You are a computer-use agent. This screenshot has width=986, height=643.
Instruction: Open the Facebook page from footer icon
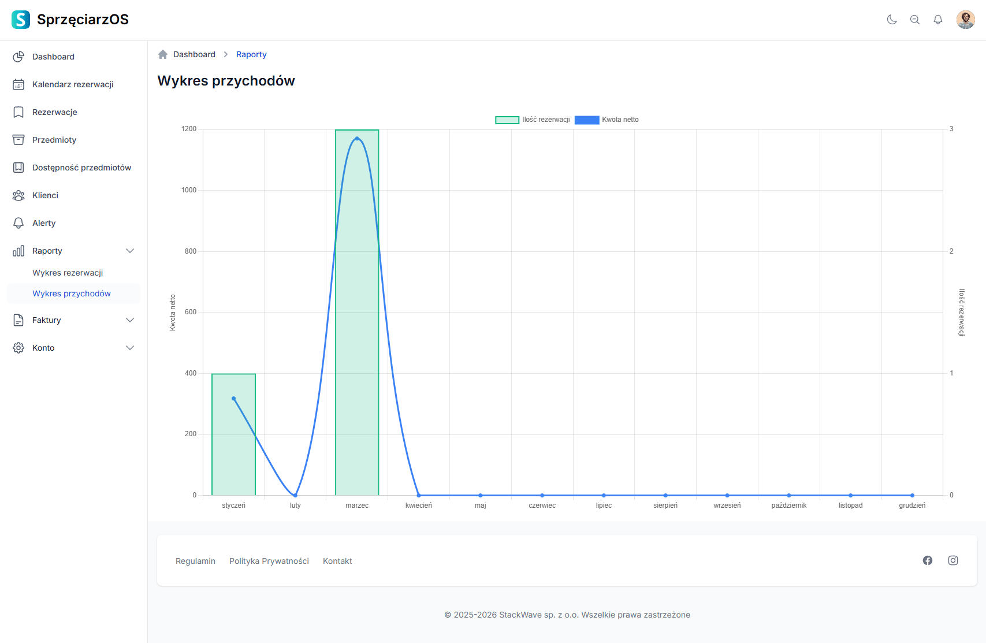tap(928, 560)
